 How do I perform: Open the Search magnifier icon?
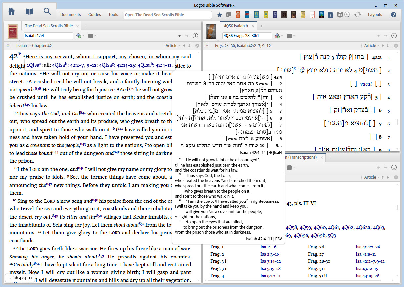click(x=47, y=11)
